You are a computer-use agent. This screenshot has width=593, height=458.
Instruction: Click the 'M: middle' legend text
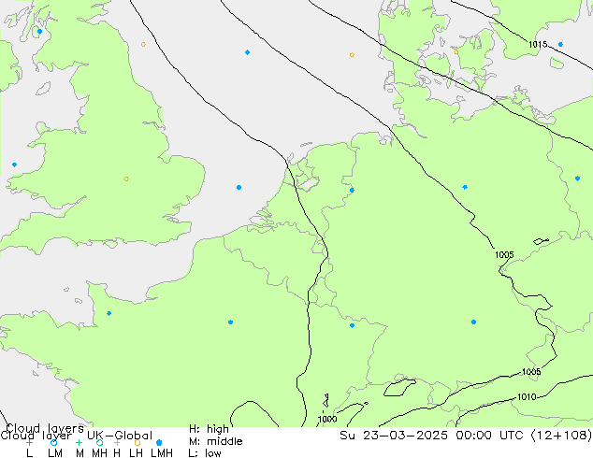coord(215,441)
